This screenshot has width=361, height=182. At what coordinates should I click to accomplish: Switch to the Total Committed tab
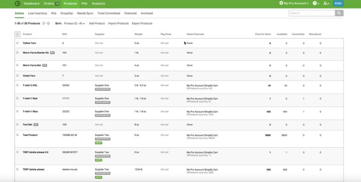tap(109, 13)
